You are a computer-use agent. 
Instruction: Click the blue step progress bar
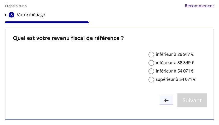point(47,22)
